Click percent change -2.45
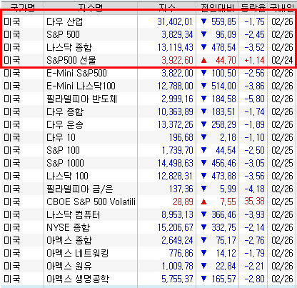The height and width of the screenshot is (288, 297). tap(254, 34)
